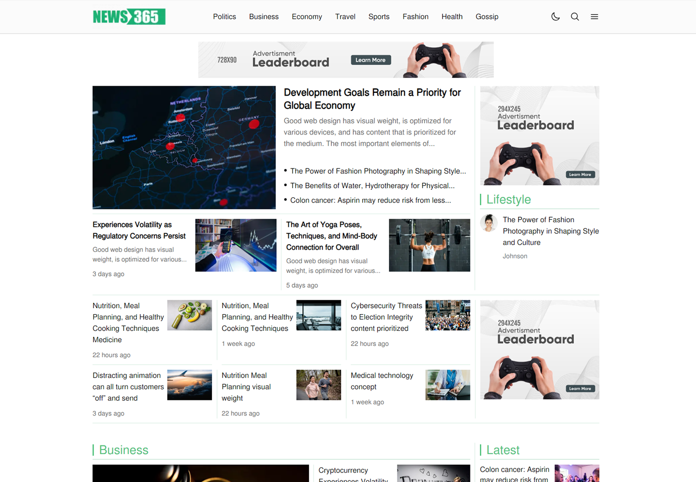The image size is (696, 482).
Task: Click the NEWS 365 logo
Action: [129, 16]
